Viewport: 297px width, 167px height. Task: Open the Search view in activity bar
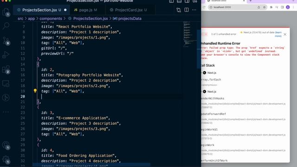pyautogui.click(x=6, y=26)
